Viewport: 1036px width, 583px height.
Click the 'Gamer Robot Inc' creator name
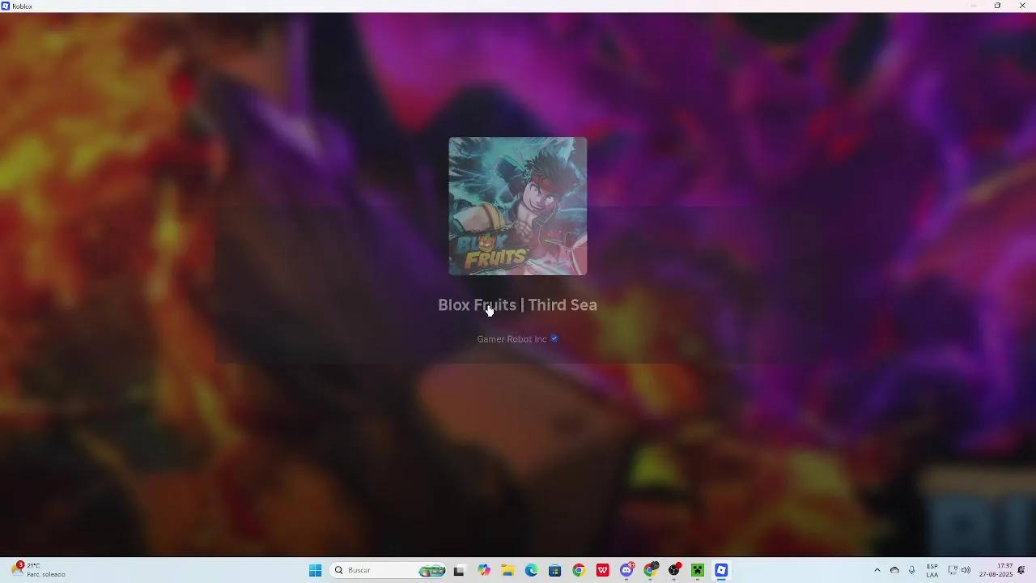[x=512, y=339]
